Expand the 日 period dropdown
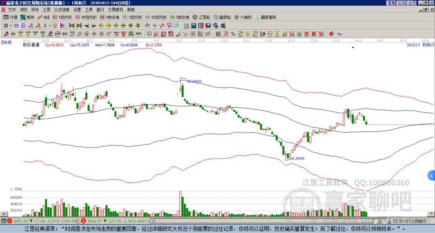 coord(11,26)
